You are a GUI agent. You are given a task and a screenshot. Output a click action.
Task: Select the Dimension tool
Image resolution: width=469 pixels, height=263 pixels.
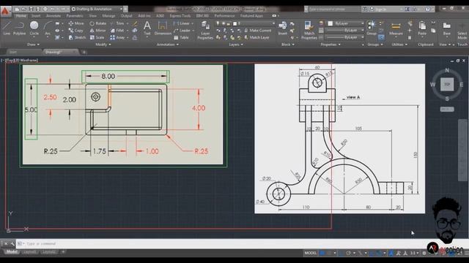(163, 28)
